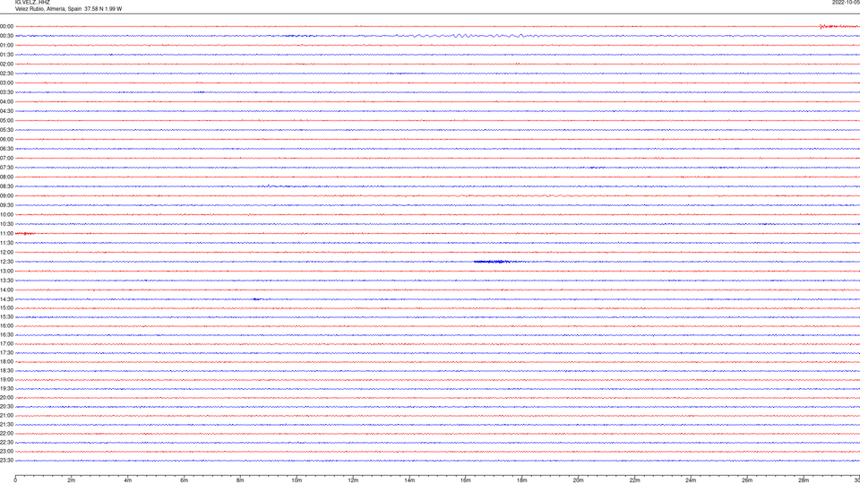Select the 11:30 row time label
Screen dimensions: 860x484
point(6,243)
